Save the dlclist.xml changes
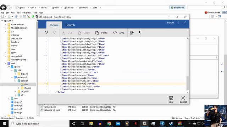The height and width of the screenshot is (127, 227). tap(171, 99)
